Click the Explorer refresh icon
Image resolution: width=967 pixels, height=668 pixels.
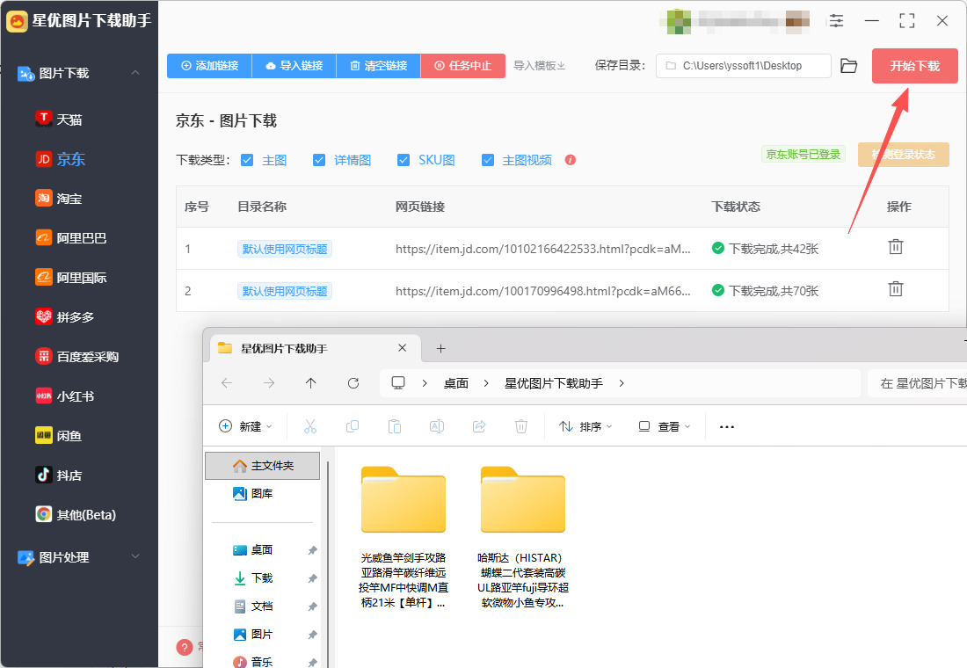(353, 383)
